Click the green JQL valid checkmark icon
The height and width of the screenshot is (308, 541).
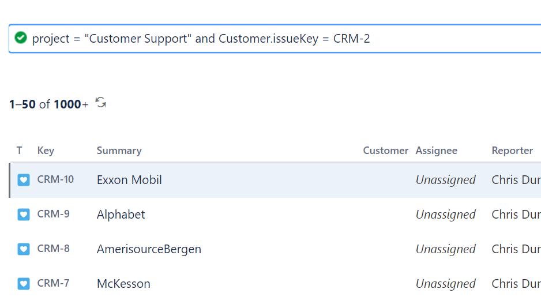click(x=21, y=38)
